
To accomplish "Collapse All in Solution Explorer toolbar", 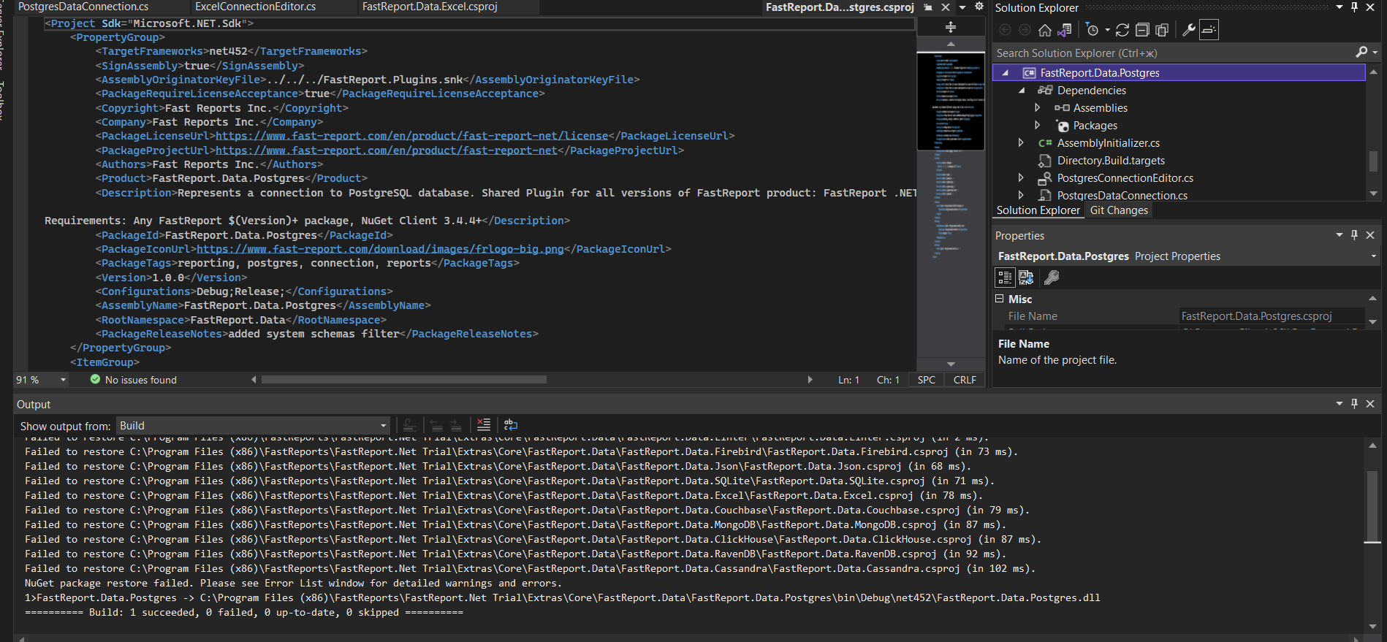I will [1142, 30].
